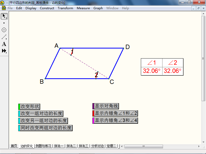The image size is (206, 154).
Task: Click the 改变另一组对边的长度 button
Action: pos(43,121)
